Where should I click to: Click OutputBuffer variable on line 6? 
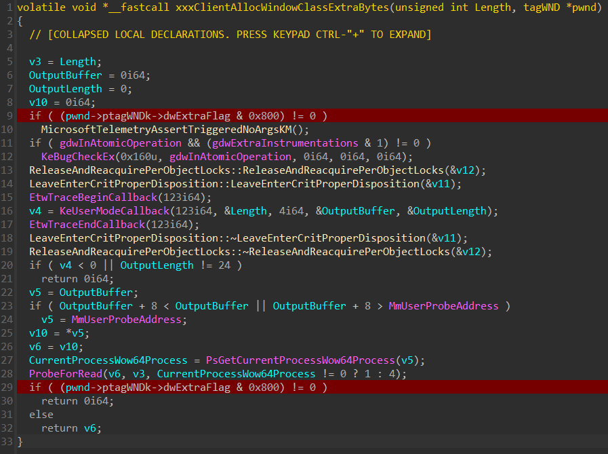point(66,75)
